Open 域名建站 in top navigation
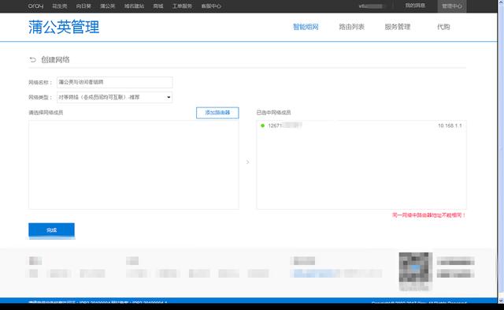The image size is (504, 310). [134, 6]
